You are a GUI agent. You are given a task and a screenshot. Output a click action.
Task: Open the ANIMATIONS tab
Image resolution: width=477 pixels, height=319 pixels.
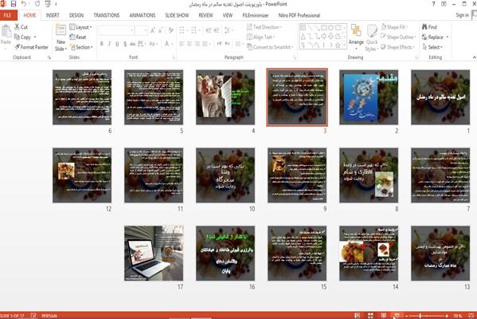click(x=143, y=15)
